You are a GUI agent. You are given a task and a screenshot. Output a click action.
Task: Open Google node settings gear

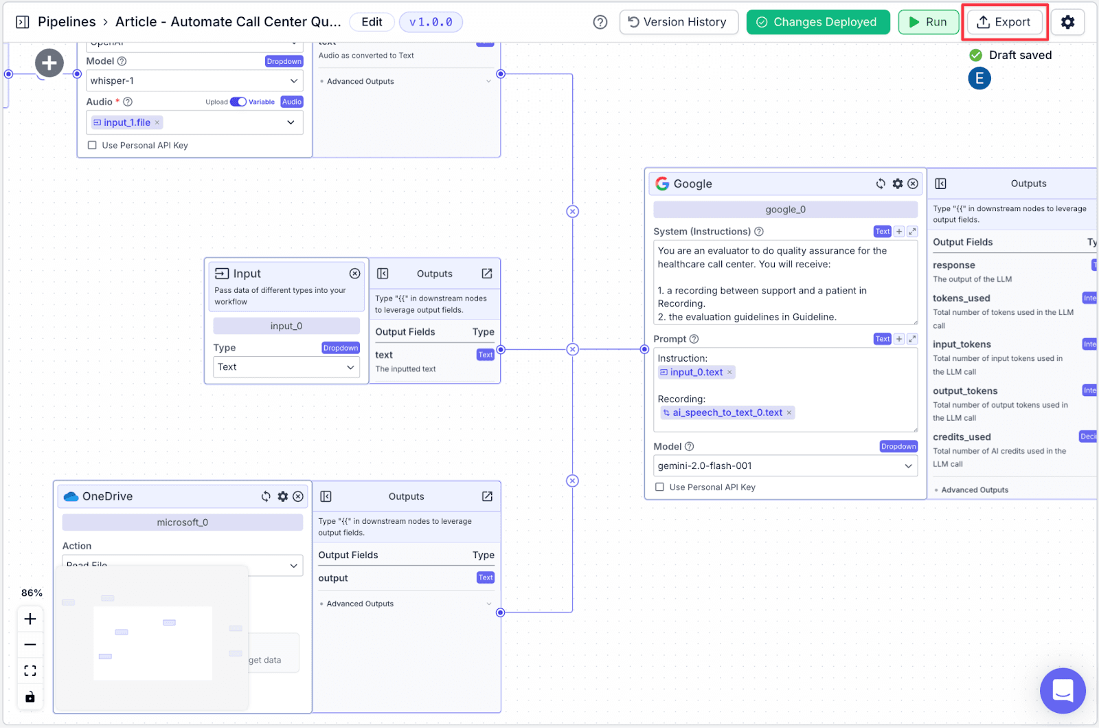(x=897, y=184)
